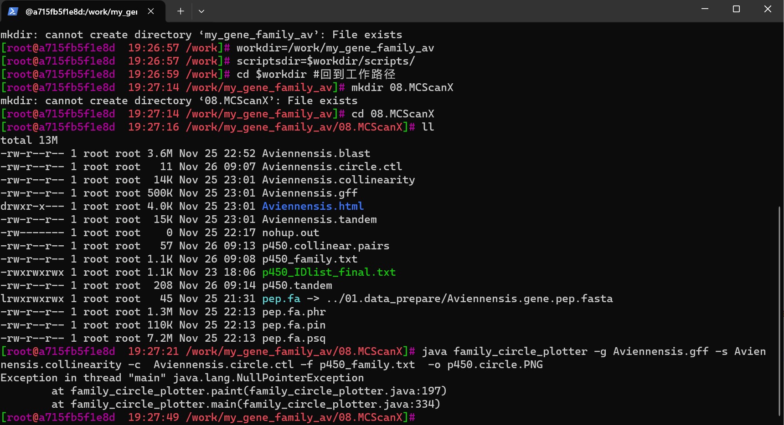The width and height of the screenshot is (784, 425).
Task: Click the NullPointerException error line
Action: [x=182, y=378]
